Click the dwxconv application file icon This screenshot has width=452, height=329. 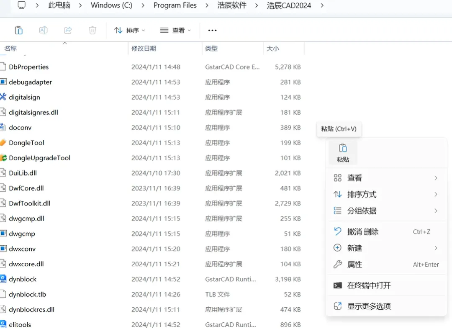(3, 249)
